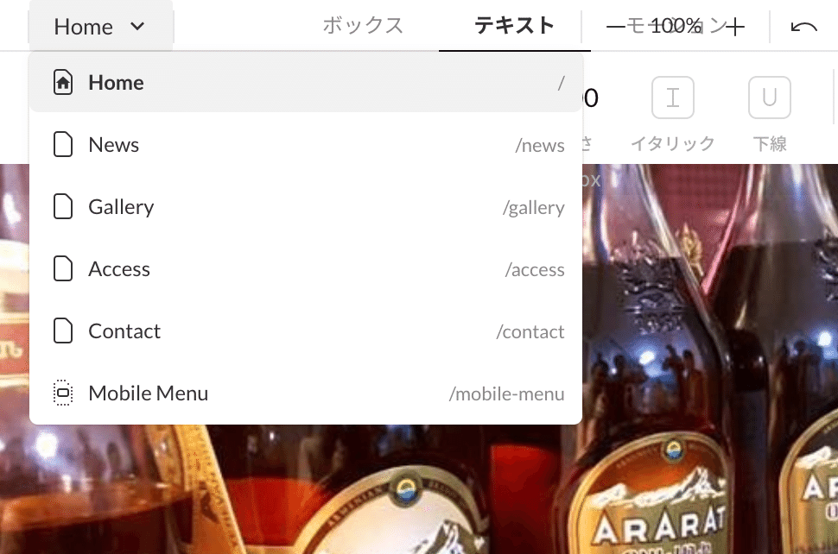The width and height of the screenshot is (838, 554).
Task: Click the Gallery page document icon
Action: pyautogui.click(x=62, y=206)
